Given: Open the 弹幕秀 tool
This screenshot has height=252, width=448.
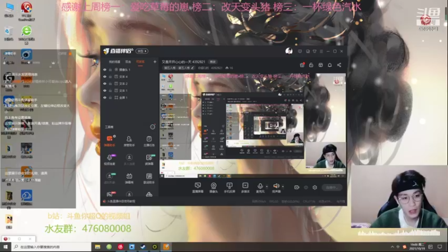Looking at the screenshot, I should (x=129, y=178).
